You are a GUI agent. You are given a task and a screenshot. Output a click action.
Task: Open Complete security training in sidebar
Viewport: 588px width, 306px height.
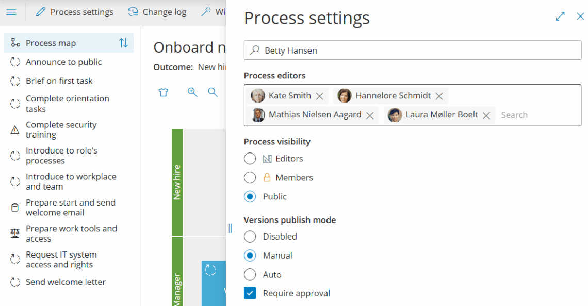coord(61,130)
